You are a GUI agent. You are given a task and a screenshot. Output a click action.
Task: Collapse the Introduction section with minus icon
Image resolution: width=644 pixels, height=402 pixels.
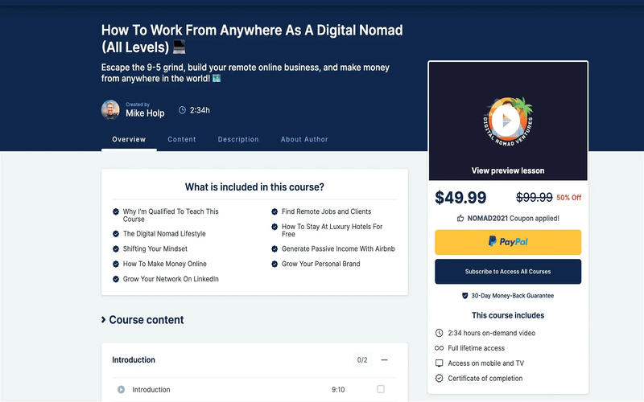(x=385, y=360)
